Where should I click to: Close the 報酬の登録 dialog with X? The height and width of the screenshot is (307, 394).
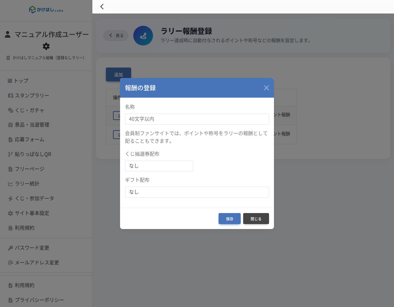[x=267, y=88]
